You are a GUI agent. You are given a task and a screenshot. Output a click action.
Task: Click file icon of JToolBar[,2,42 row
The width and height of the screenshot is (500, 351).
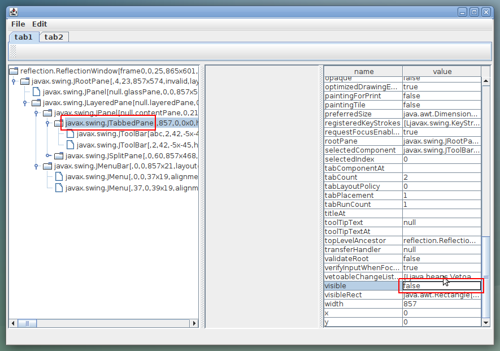pos(70,145)
